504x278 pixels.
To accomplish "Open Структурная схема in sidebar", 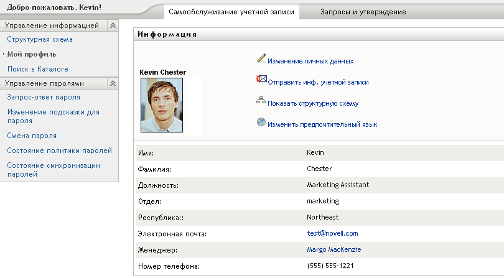I will 35,40.
